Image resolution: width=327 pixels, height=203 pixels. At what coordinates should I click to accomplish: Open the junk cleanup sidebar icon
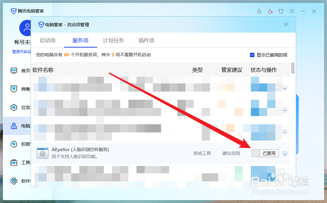14,107
